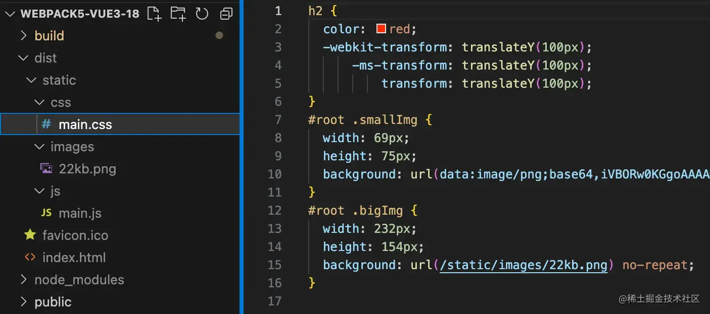Collapse all folders in the explorer
This screenshot has height=314, width=710.
(x=226, y=14)
